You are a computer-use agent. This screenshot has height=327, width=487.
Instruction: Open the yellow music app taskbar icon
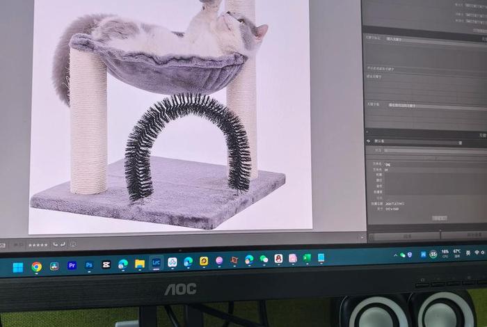[x=204, y=261]
